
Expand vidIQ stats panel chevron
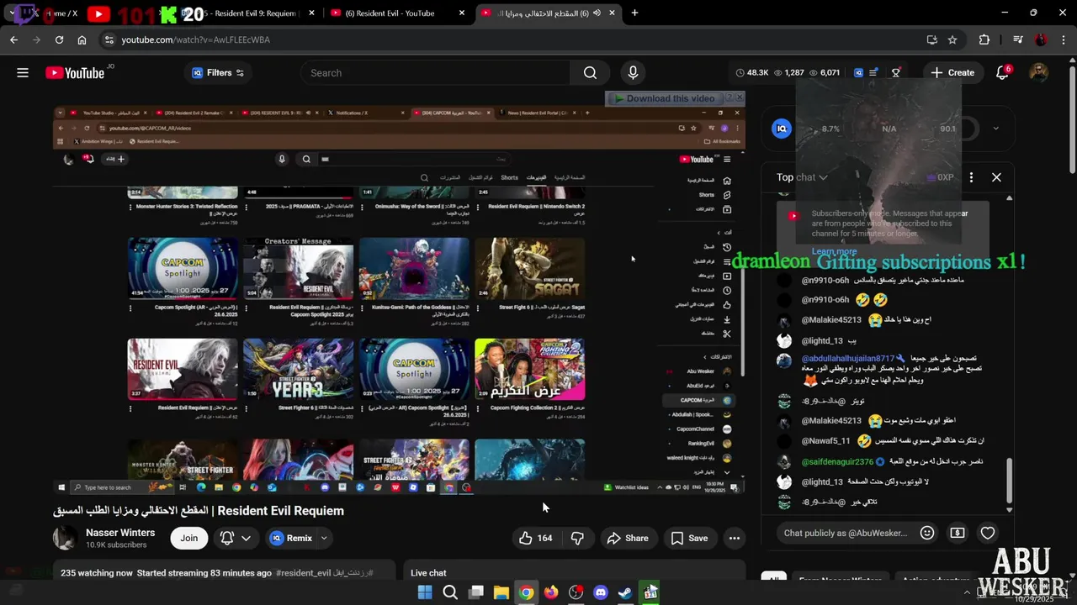point(995,129)
